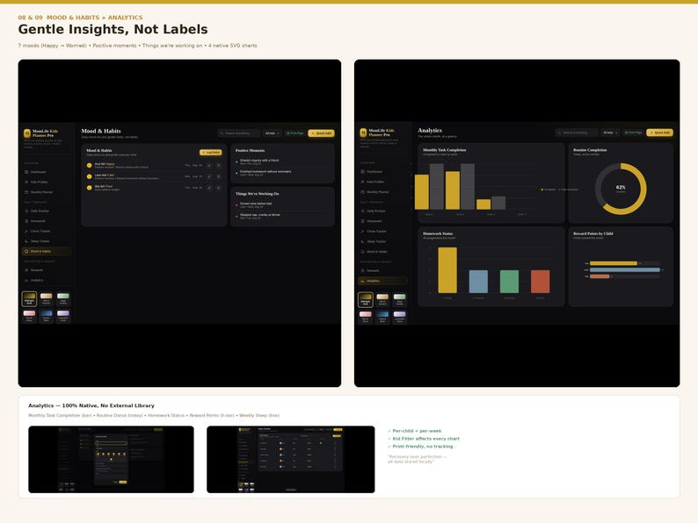The width and height of the screenshot is (698, 523).
Task: Click the happy emoji beside 'Ava felt Happy'
Action: click(x=89, y=165)
